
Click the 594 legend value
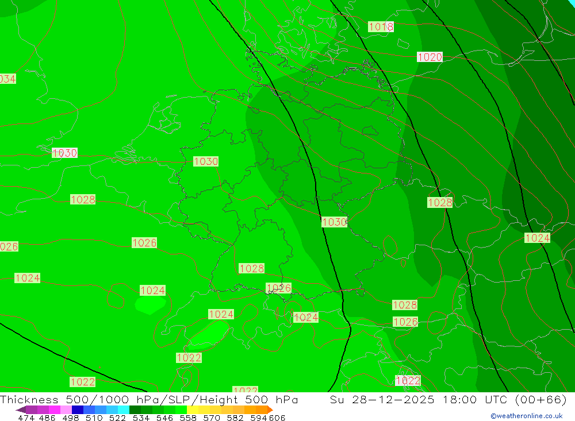coord(259,418)
